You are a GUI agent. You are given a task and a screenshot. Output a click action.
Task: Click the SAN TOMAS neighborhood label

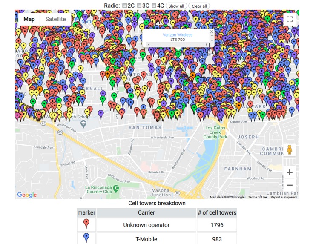click(145, 128)
